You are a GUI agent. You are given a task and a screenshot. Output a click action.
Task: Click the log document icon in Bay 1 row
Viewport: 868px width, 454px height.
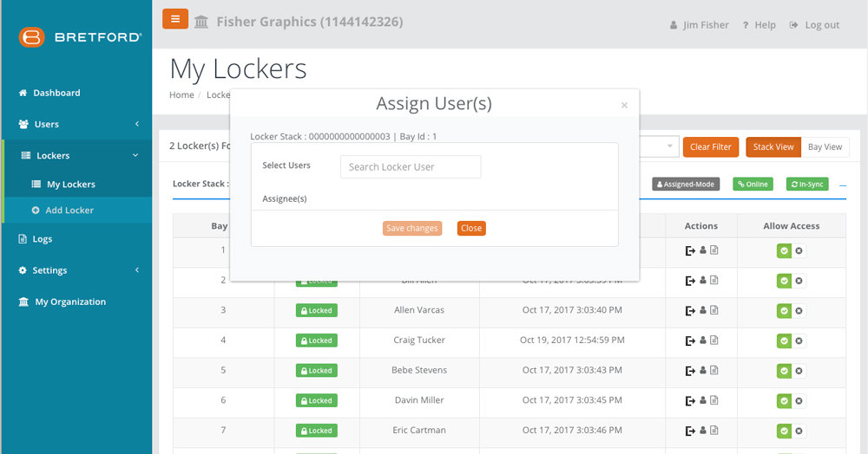coord(714,250)
